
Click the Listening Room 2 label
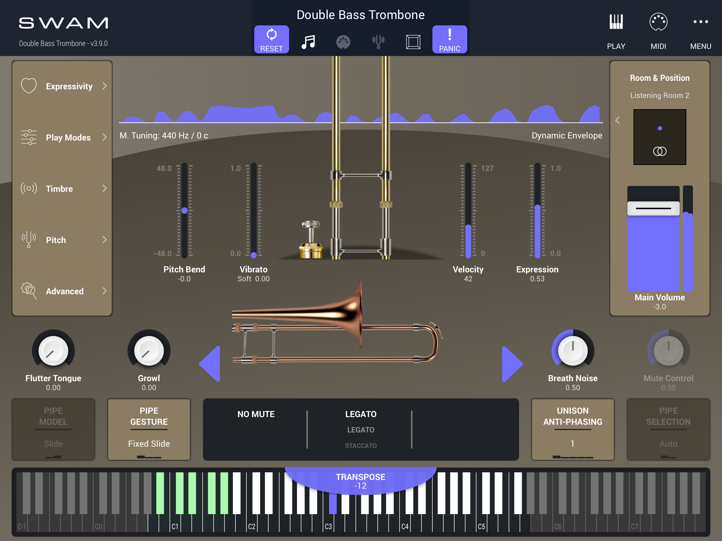660,95
